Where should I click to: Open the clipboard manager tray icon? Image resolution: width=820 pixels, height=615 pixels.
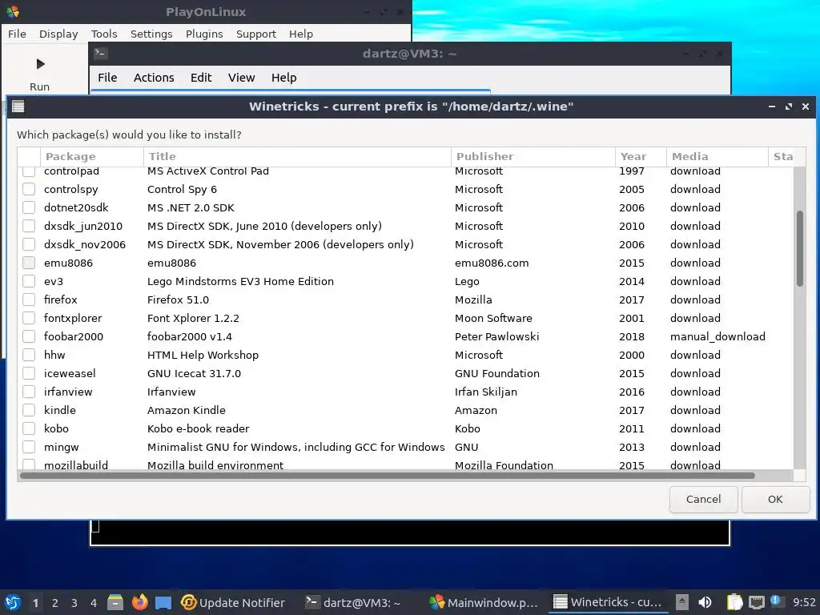point(734,602)
